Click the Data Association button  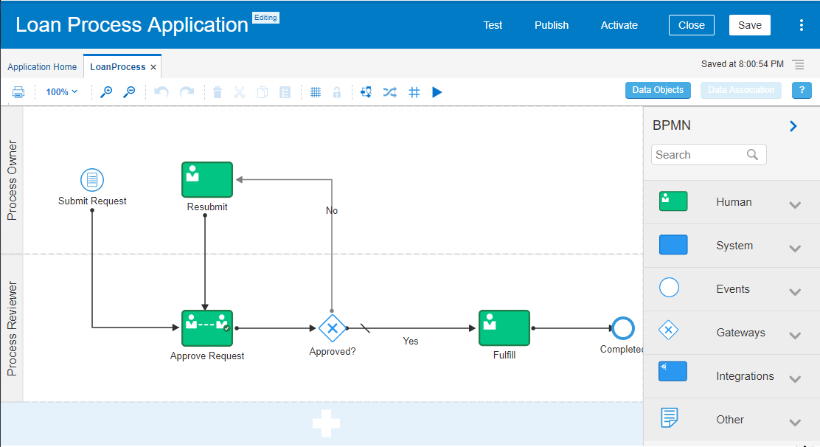(741, 90)
